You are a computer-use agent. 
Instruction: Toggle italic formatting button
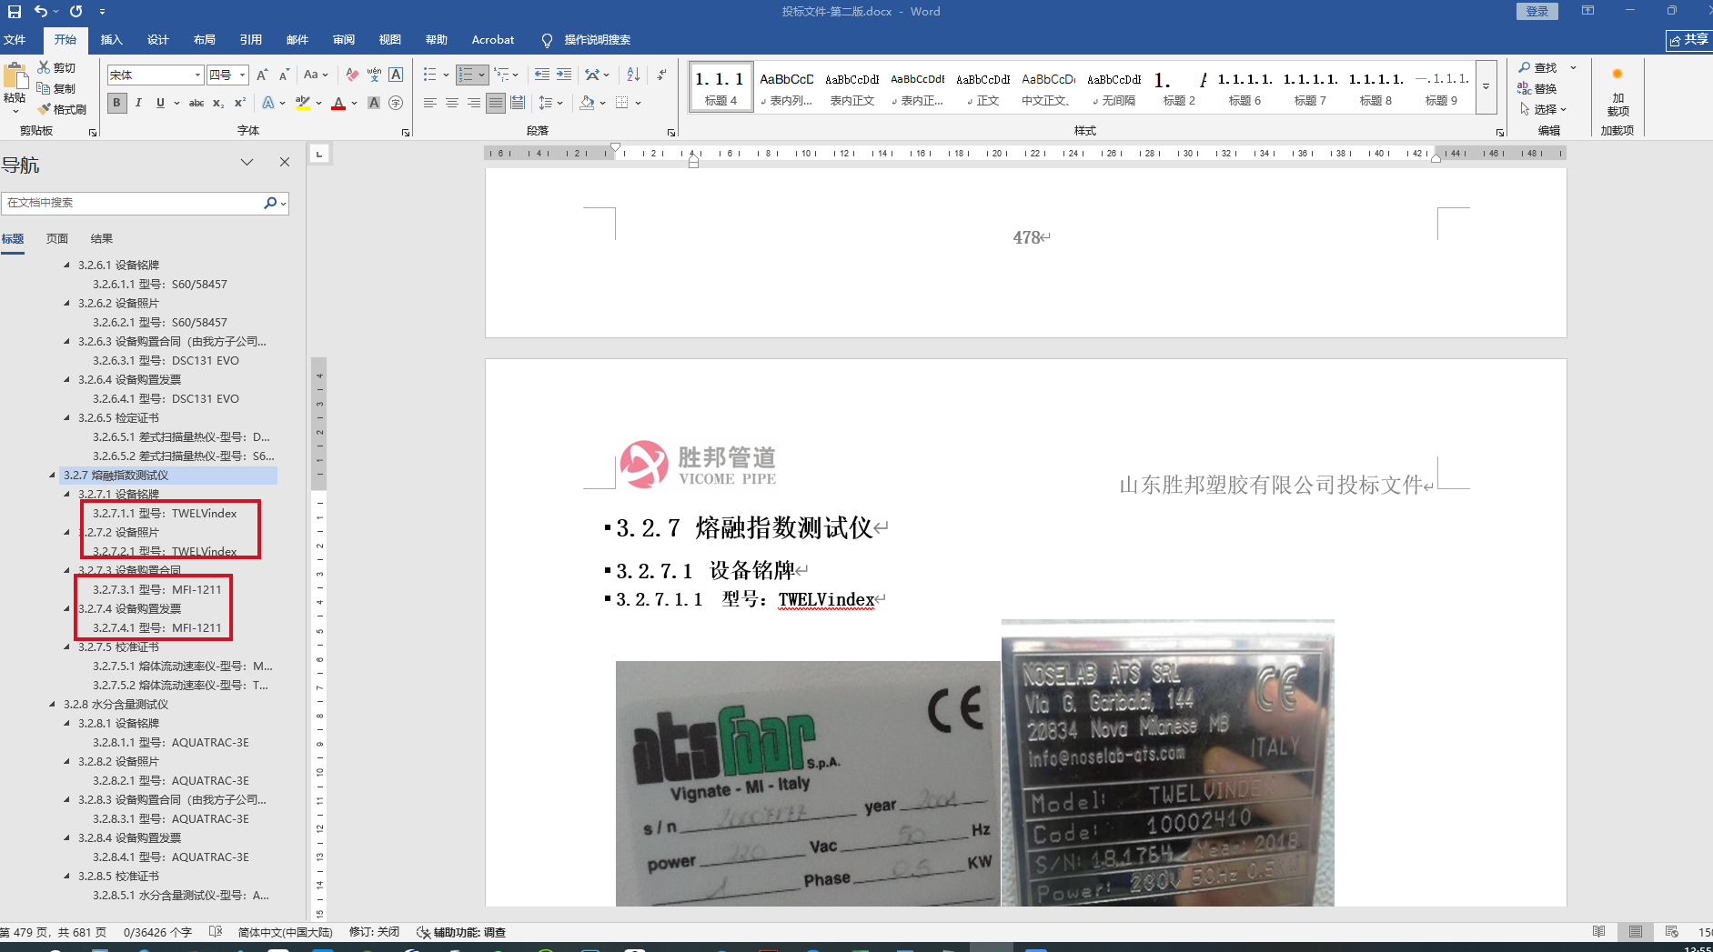138,103
